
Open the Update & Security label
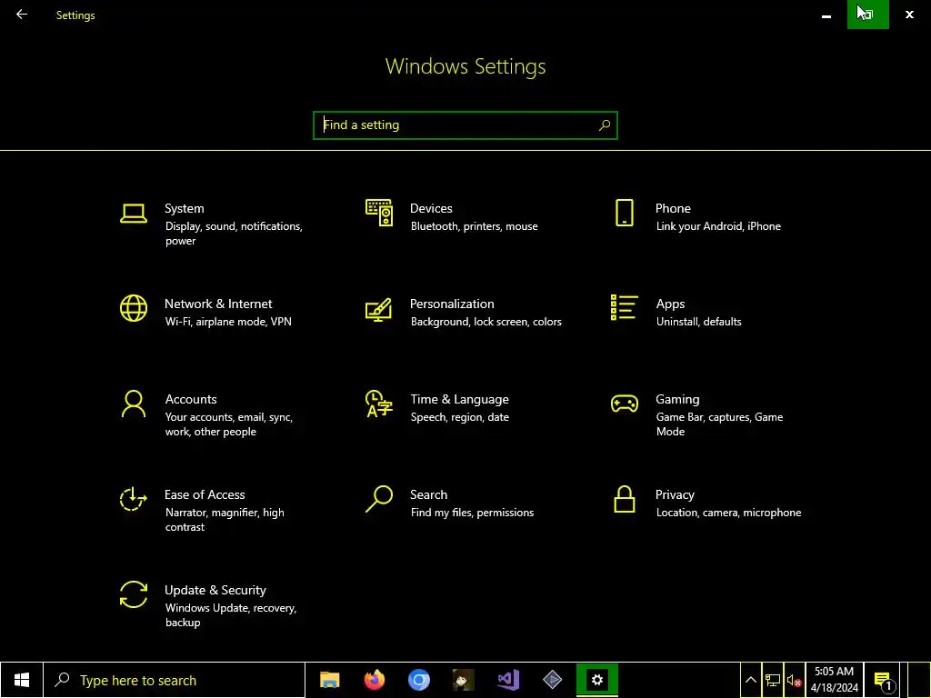[215, 591]
